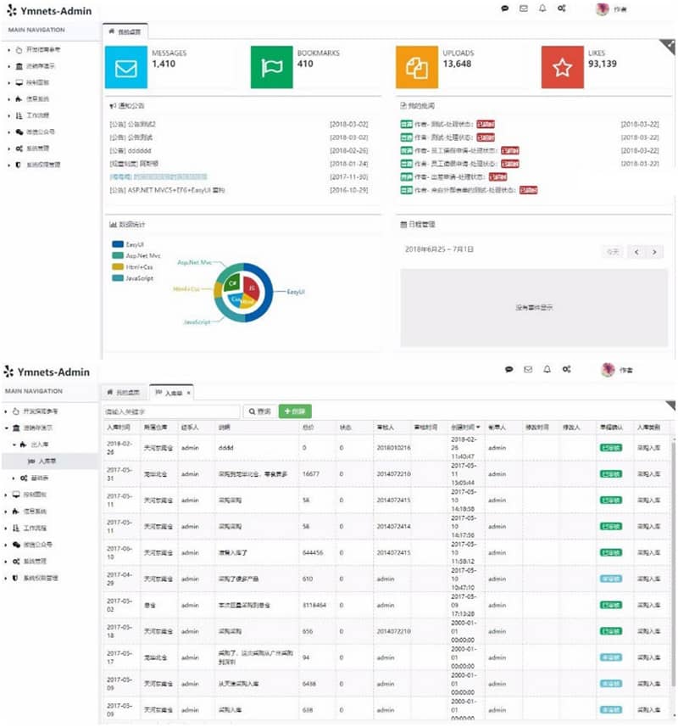This screenshot has height=727, width=678.
Task: Click the magnifier search button
Action: pos(260,411)
